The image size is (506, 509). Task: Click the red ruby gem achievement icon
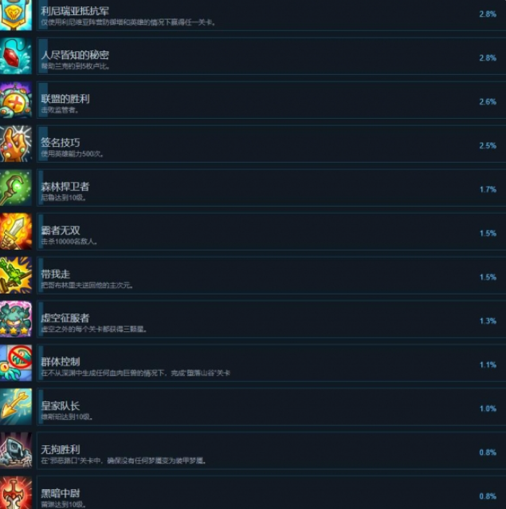point(16,56)
